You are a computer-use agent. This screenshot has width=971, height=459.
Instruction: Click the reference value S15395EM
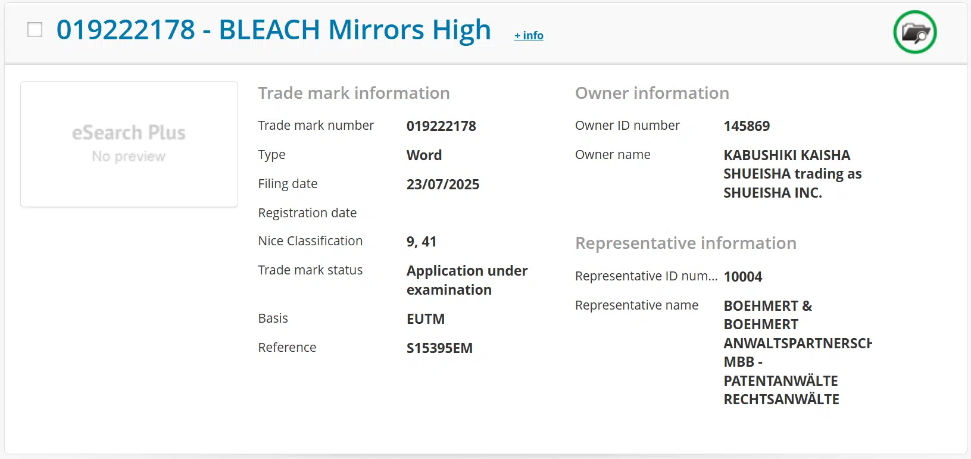(x=439, y=348)
